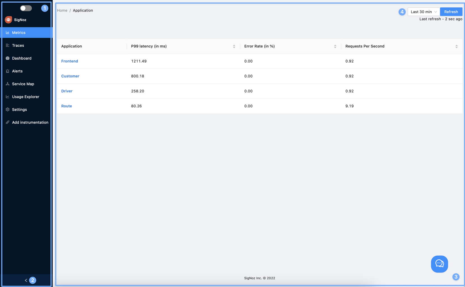Toggle the dark mode switch in sidebar
Viewport: 465px width, 287px height.
26,8
